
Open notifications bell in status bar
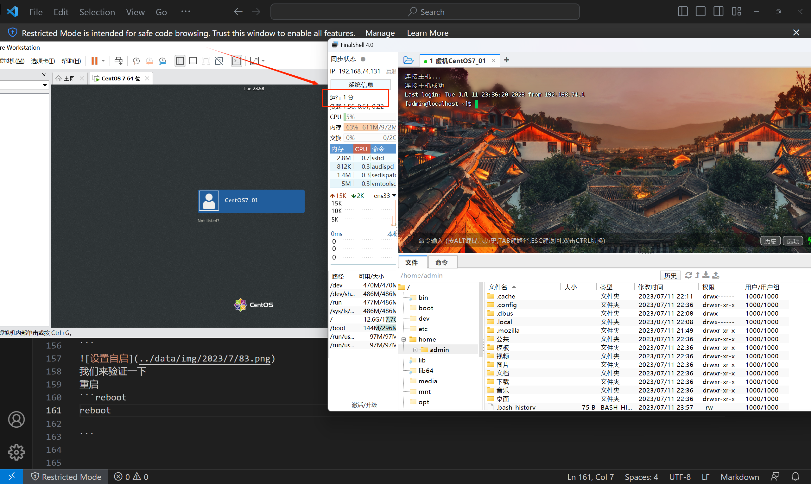point(795,477)
